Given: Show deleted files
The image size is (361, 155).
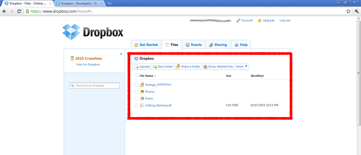Looking at the screenshot, I should coord(218,66).
